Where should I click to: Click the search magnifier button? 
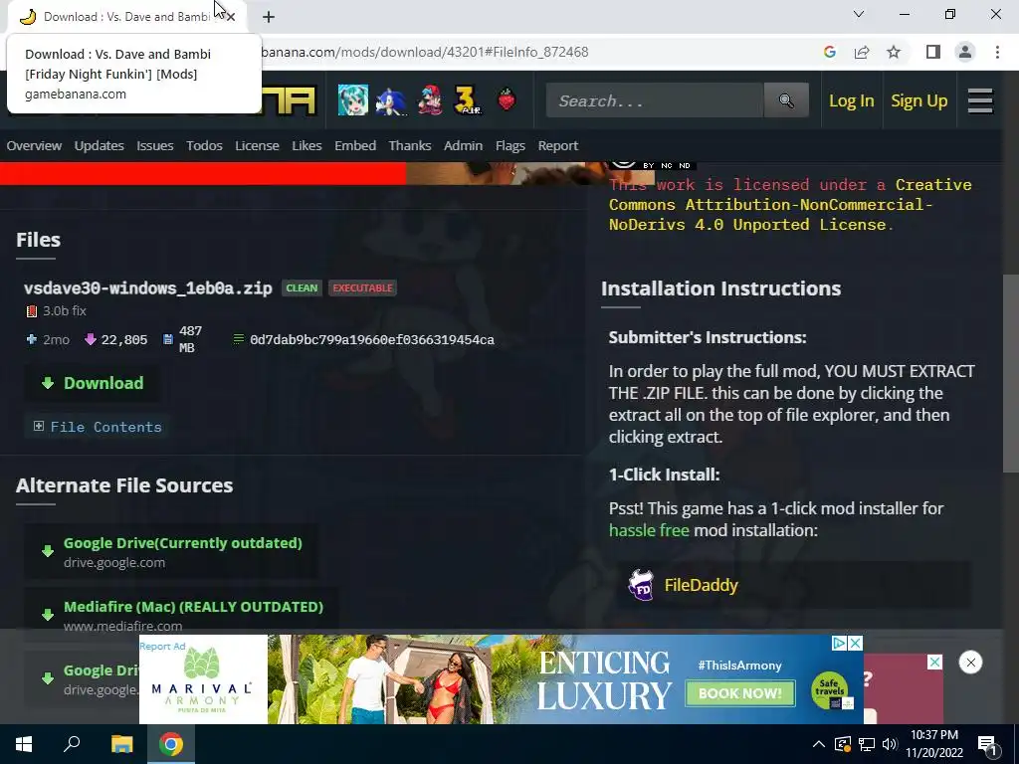tap(786, 100)
